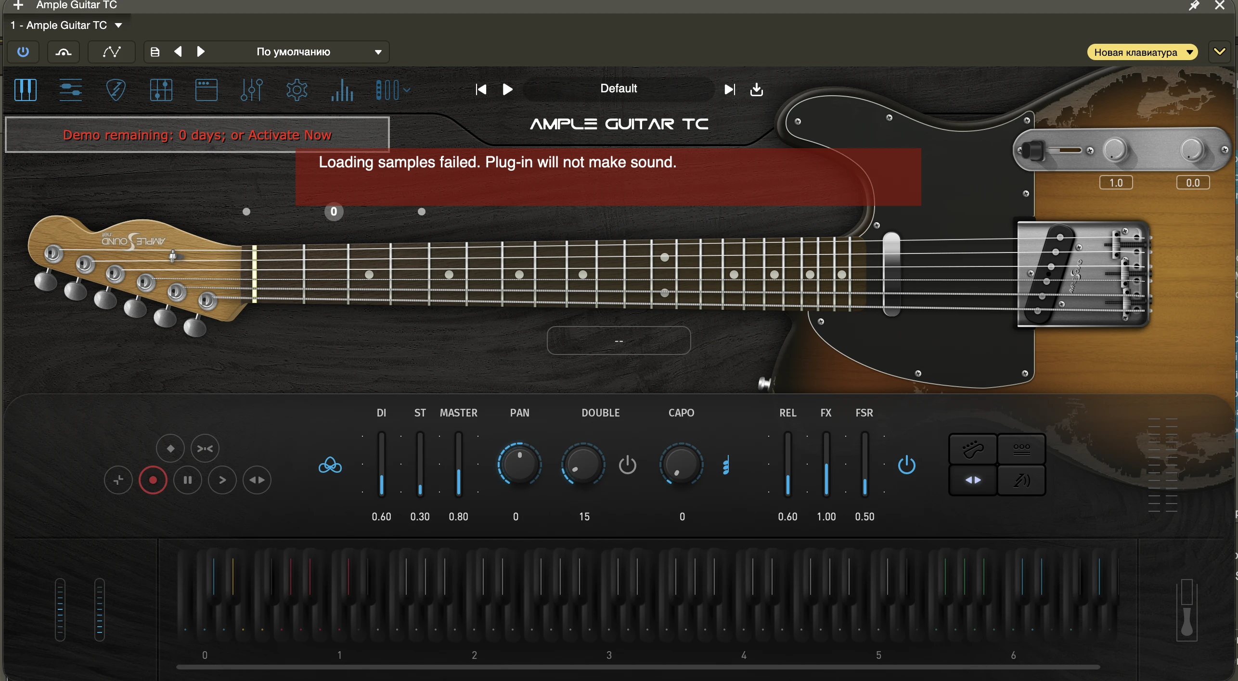Click the DOUBLE knob
This screenshot has width=1238, height=681.
(x=583, y=464)
